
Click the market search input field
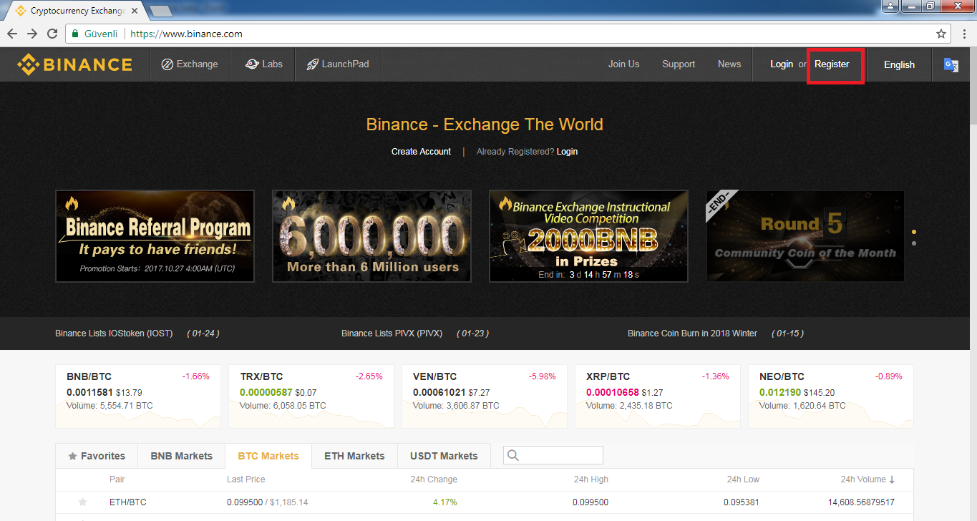click(553, 455)
